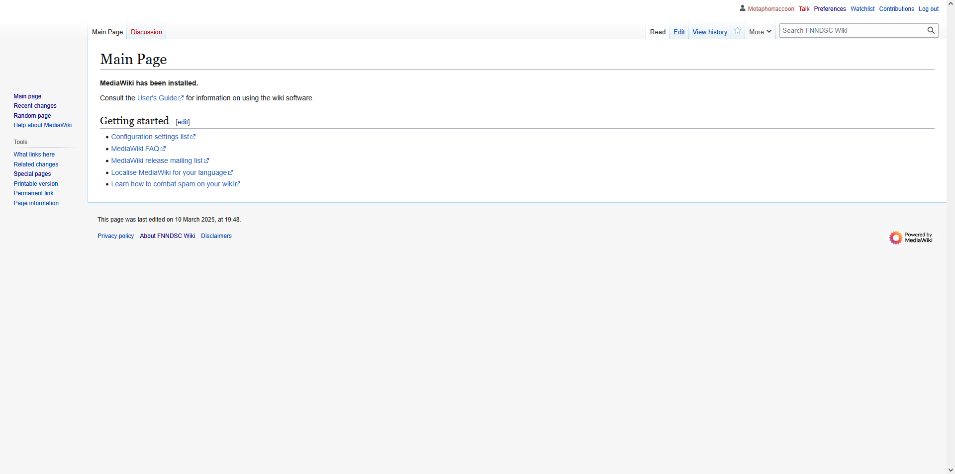The width and height of the screenshot is (955, 474).
Task: Open Learn how to combat spam link
Action: coord(176,184)
